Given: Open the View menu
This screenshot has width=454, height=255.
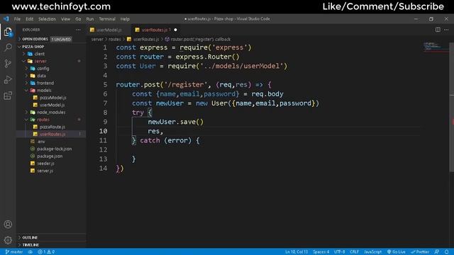Looking at the screenshot, I should 65,19.
